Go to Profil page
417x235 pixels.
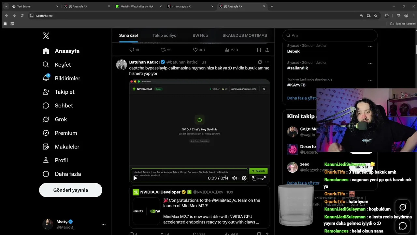click(x=55, y=160)
